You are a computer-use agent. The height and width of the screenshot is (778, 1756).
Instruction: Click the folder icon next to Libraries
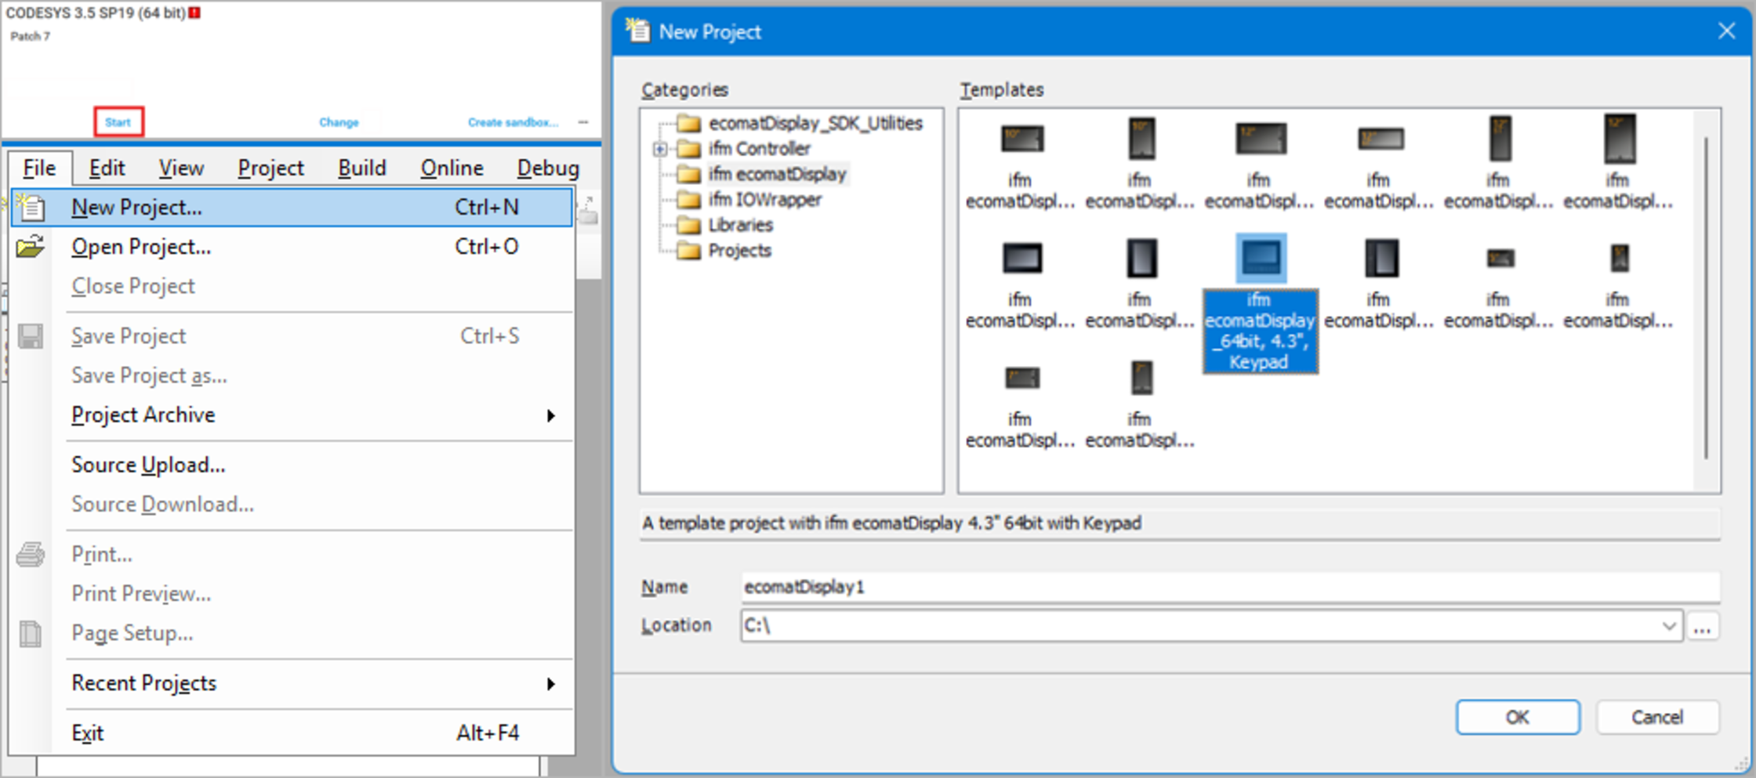688,226
